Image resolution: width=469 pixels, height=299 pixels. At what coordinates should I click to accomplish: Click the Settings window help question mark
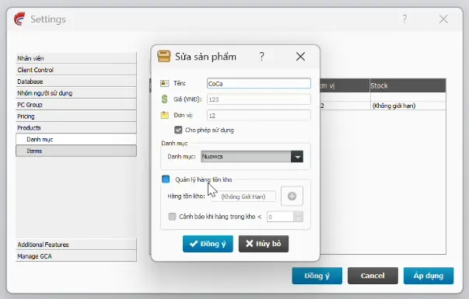404,19
